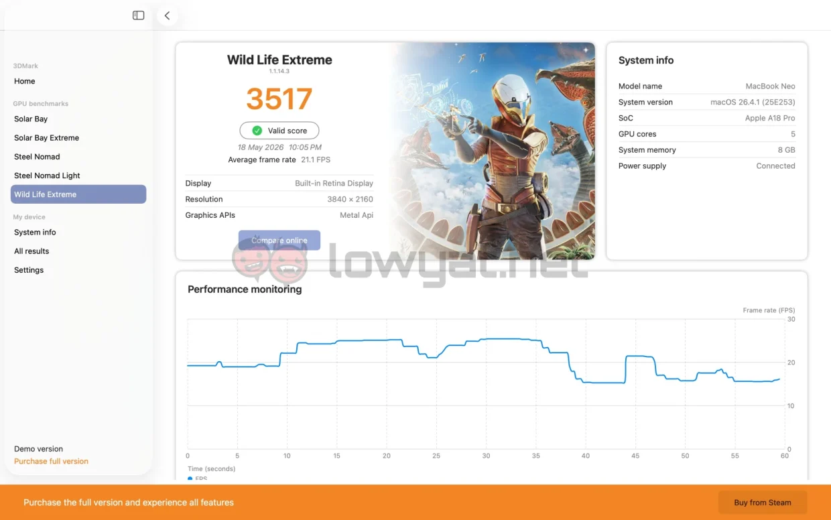Screen dimensions: 831x520
Task: Go back with the chevron arrow
Action: pyautogui.click(x=167, y=15)
